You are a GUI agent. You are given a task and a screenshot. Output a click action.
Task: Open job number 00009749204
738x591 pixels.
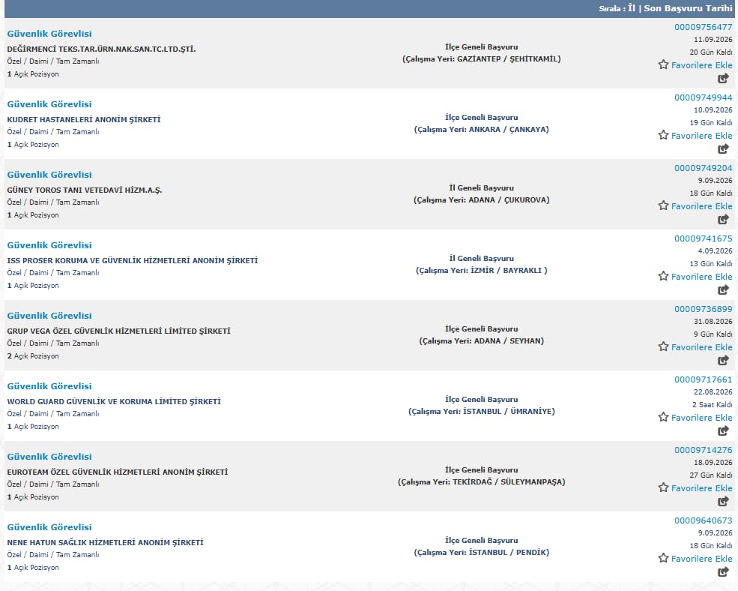click(x=704, y=168)
